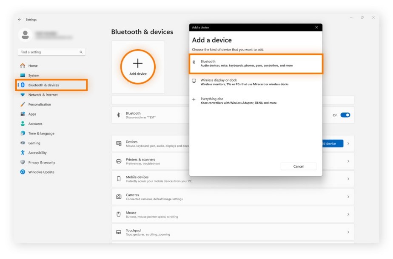Click the Printers & scanners printer icon
Screen dimensions: 393x259
[119, 161]
